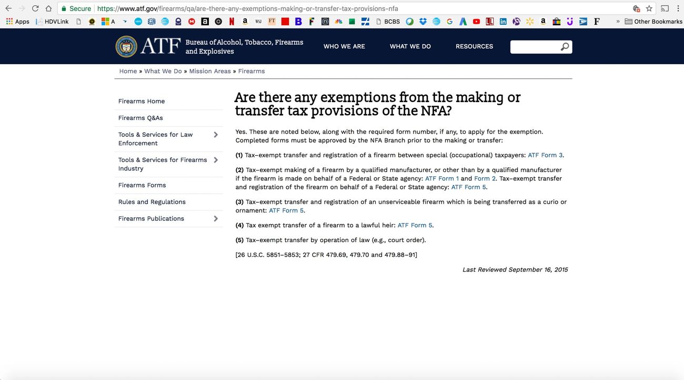Reload the page

coord(35,8)
